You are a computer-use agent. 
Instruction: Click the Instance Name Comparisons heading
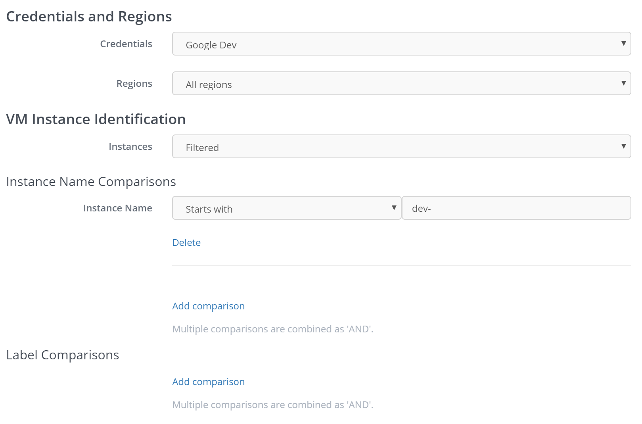pos(91,182)
